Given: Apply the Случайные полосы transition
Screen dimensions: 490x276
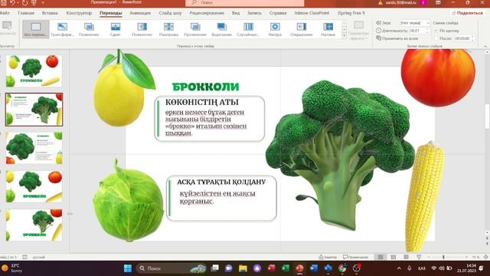Looking at the screenshot, I should 248,29.
